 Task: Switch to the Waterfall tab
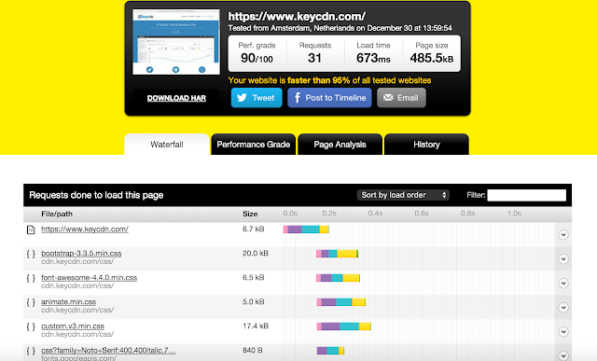167,145
